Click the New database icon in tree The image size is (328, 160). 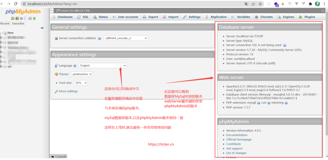5,33
